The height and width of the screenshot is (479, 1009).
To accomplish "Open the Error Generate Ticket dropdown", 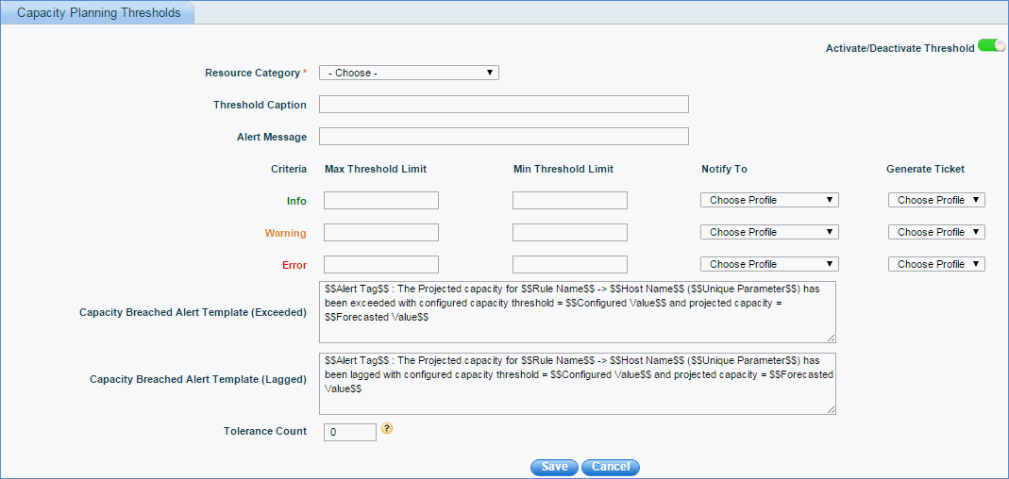I will coord(936,264).
